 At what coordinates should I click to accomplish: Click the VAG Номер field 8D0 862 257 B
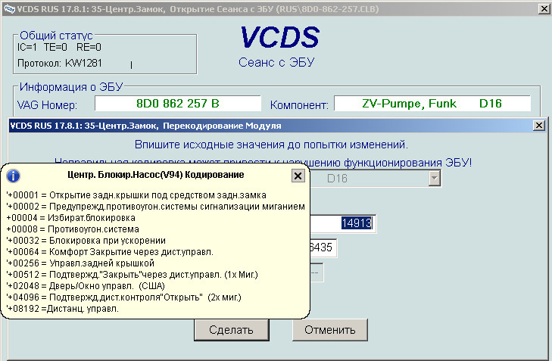(178, 104)
